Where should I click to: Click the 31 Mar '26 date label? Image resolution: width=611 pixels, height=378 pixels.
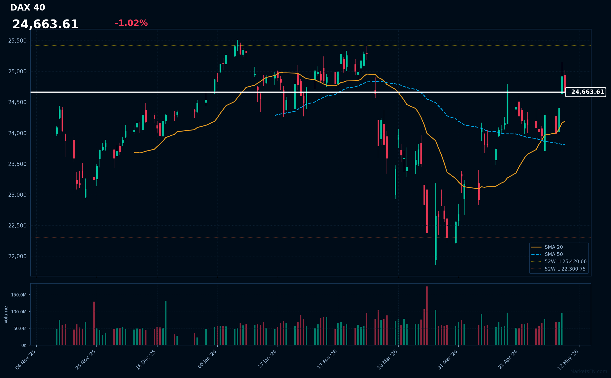(447, 359)
